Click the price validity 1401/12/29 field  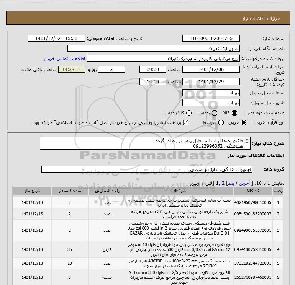point(211,81)
